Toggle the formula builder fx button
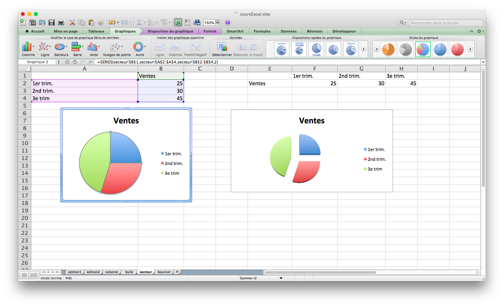The image size is (504, 307). (178, 22)
